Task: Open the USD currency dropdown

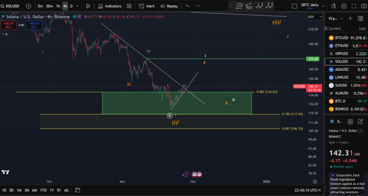Action: pyautogui.click(x=315, y=17)
